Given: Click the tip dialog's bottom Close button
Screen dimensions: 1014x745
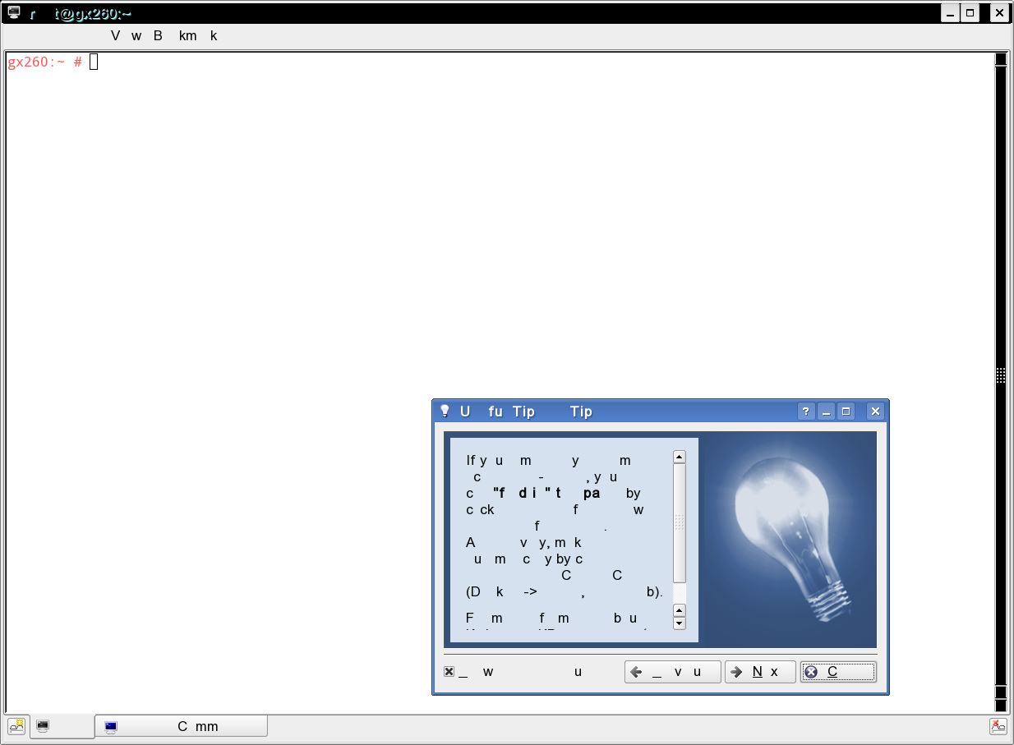Looking at the screenshot, I should click(x=838, y=672).
